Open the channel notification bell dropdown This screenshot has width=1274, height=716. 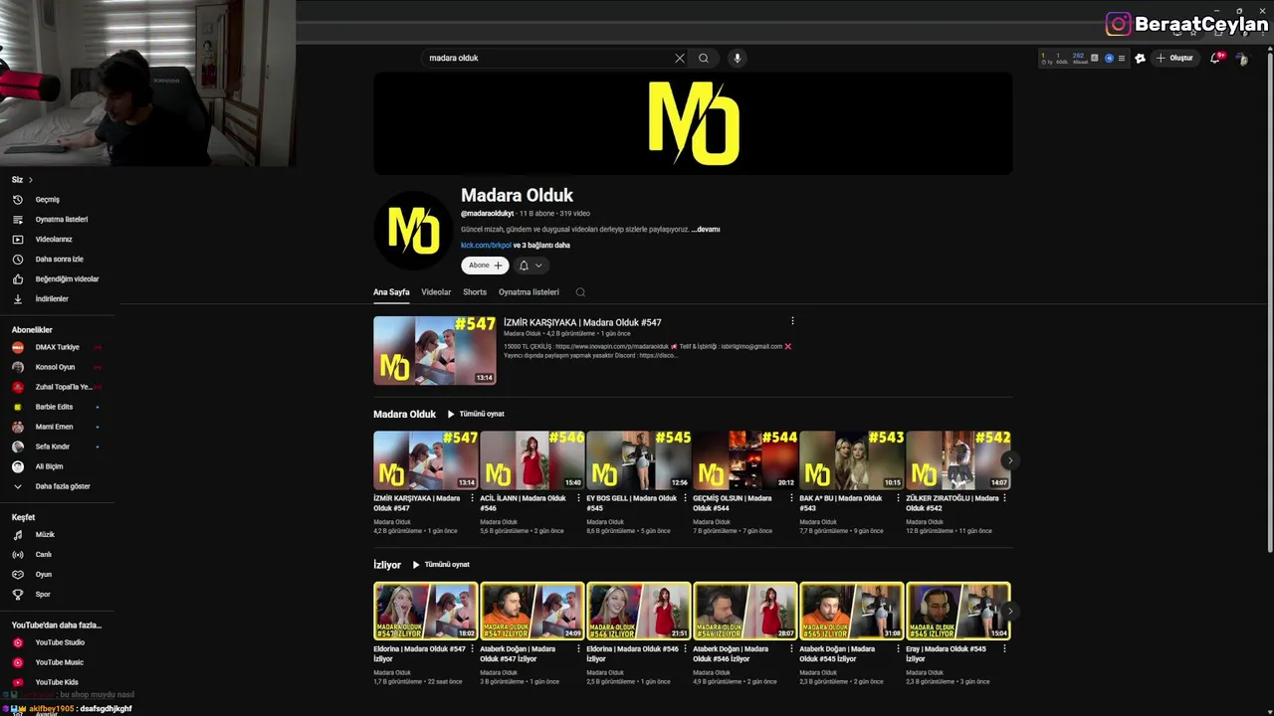click(531, 266)
